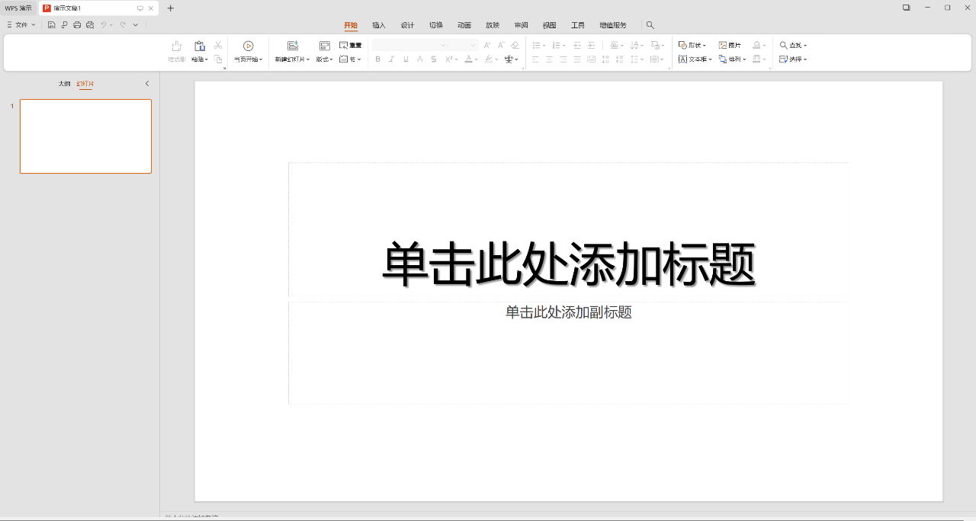Open Print Preview from the quick access bar
Image resolution: width=976 pixels, height=521 pixels.
point(90,25)
